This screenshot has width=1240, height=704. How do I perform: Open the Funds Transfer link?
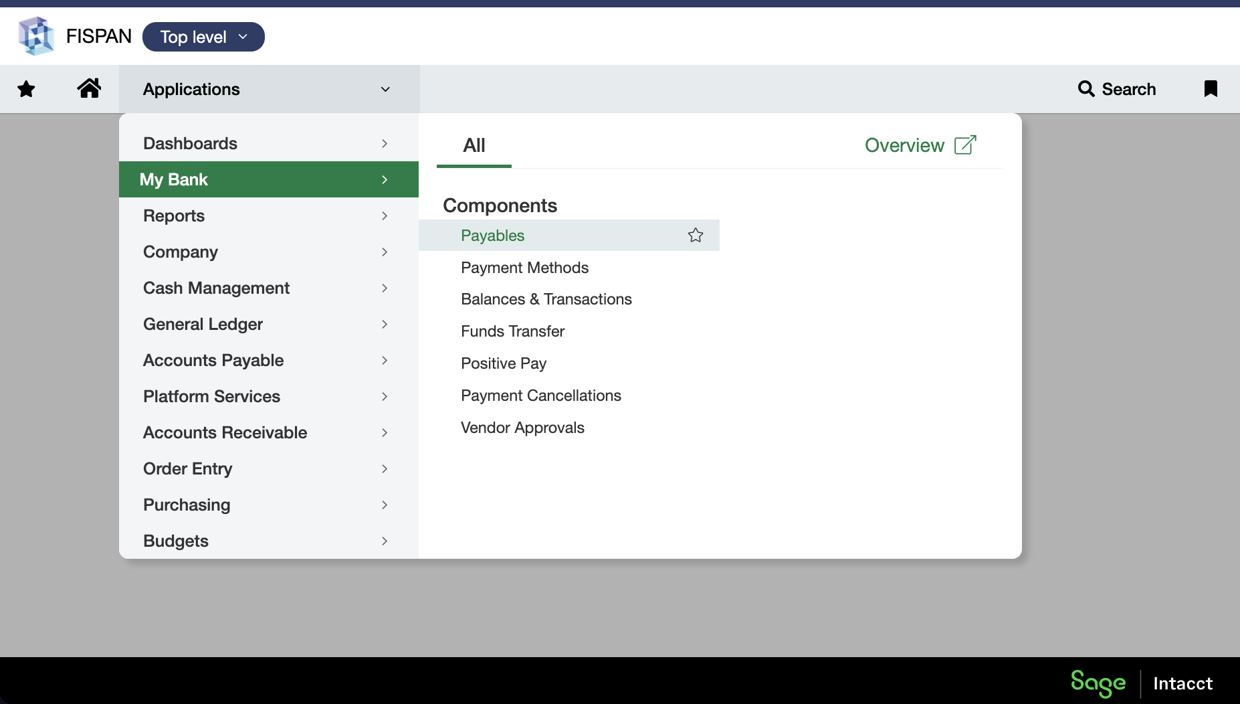pyautogui.click(x=512, y=331)
